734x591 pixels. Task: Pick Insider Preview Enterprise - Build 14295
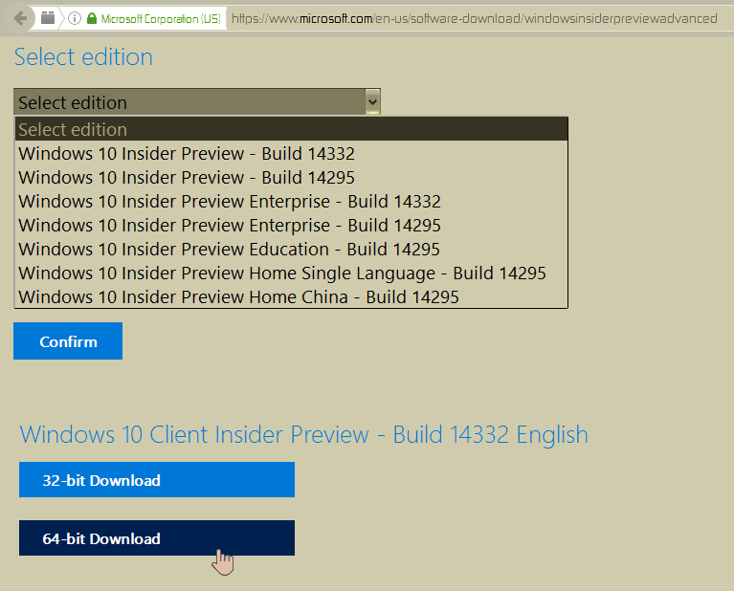click(x=291, y=225)
